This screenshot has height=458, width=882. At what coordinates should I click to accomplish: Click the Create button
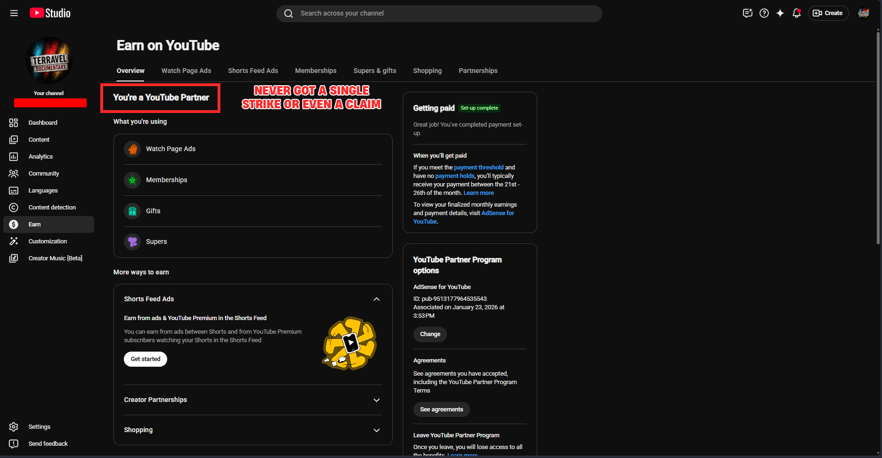pos(828,13)
